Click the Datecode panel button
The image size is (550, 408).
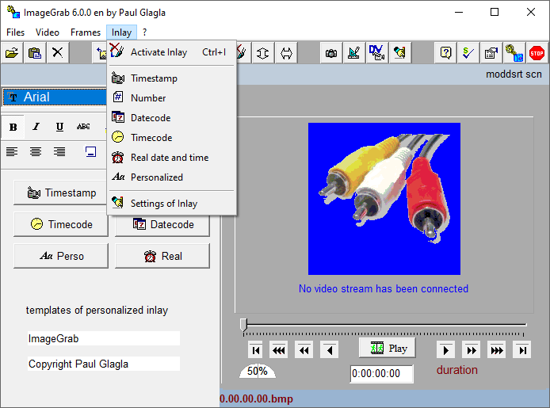pyautogui.click(x=162, y=224)
